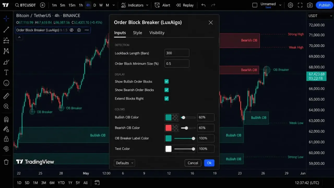Uncheck Show Bullish Order Blocks
334x188 pixels.
(166, 81)
